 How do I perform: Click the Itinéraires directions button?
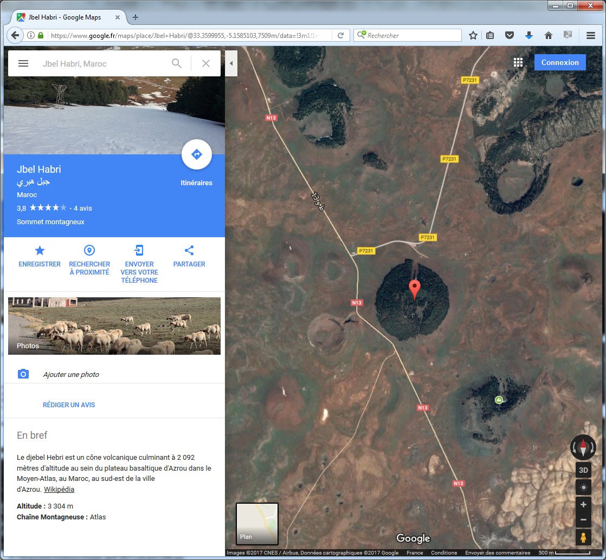click(x=196, y=155)
